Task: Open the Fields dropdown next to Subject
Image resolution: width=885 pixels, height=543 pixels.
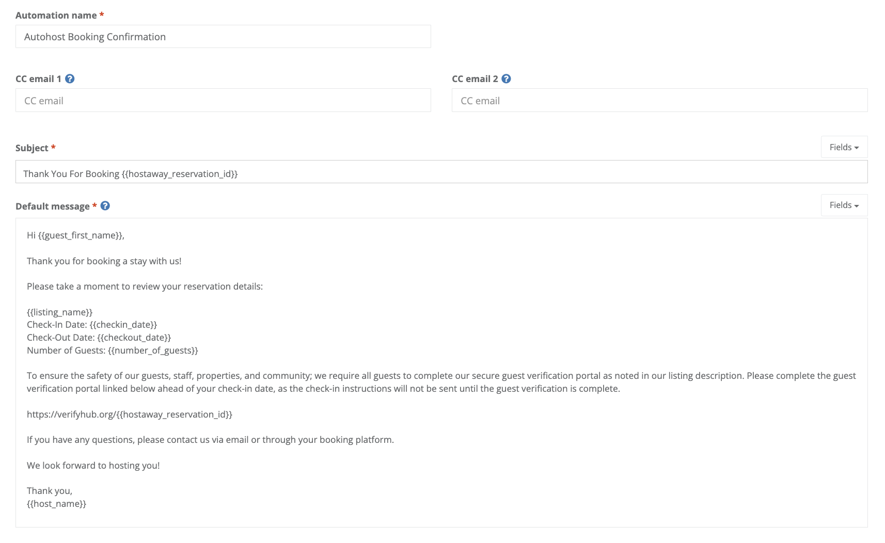Action: coord(844,147)
